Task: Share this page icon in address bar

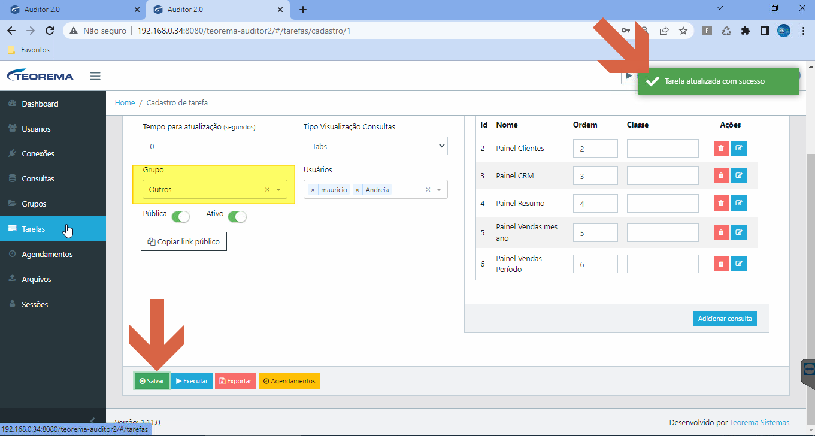Action: pos(664,31)
